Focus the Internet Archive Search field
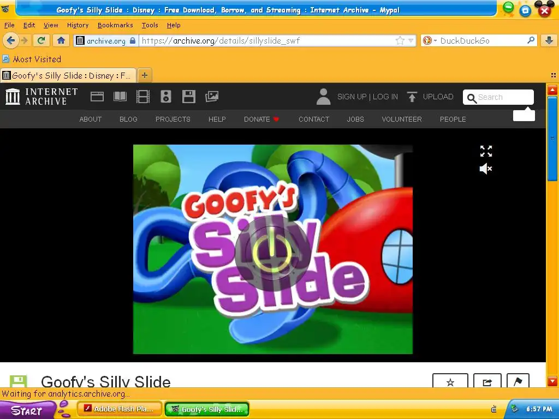This screenshot has width=559, height=419. [x=498, y=97]
